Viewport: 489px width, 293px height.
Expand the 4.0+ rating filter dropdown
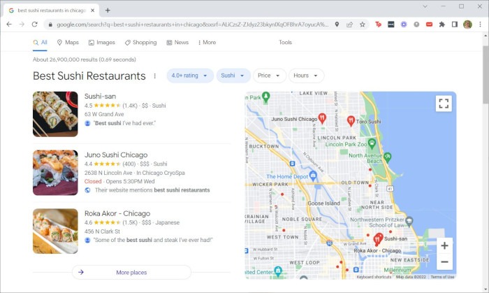(190, 76)
